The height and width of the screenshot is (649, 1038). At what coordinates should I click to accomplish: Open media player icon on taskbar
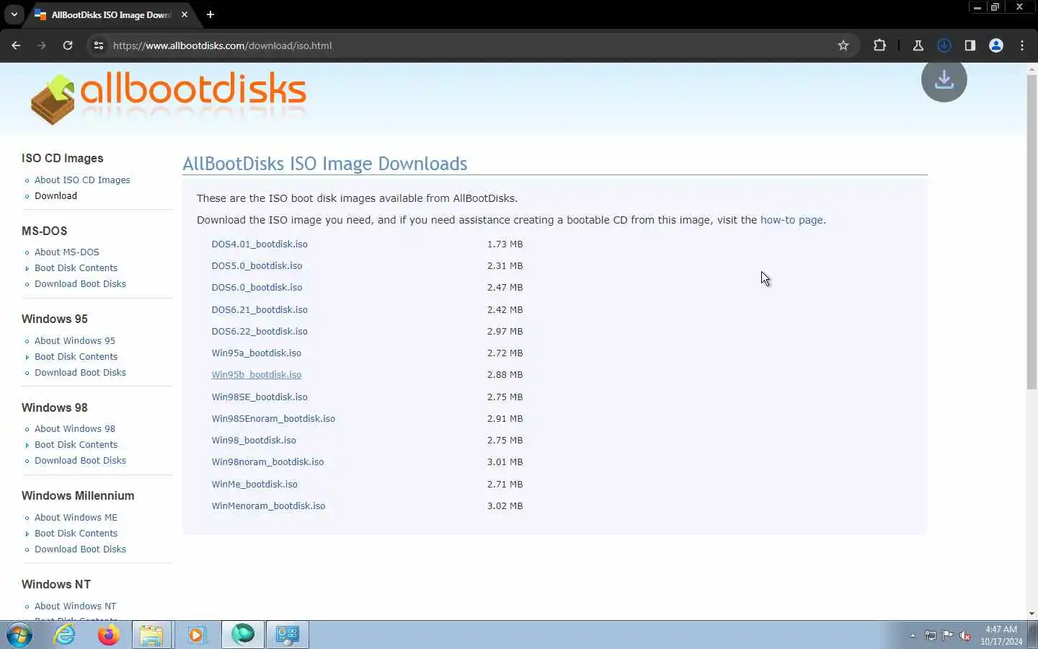(x=196, y=635)
